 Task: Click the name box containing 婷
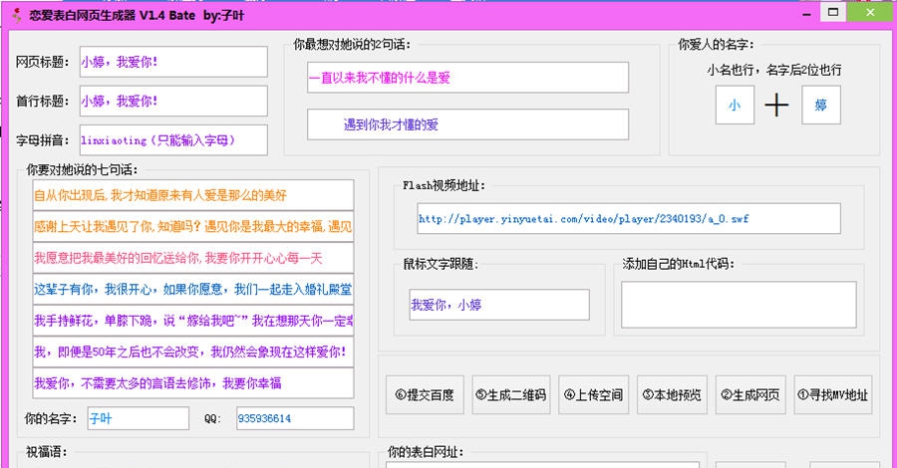tap(821, 106)
